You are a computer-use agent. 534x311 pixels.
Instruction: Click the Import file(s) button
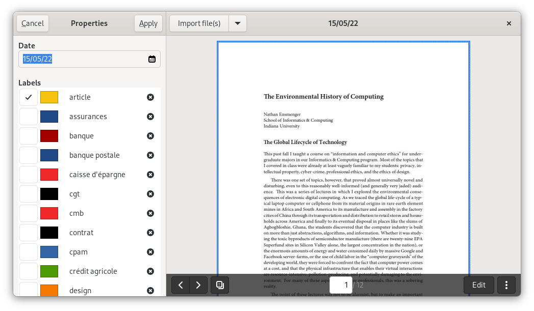pyautogui.click(x=199, y=23)
